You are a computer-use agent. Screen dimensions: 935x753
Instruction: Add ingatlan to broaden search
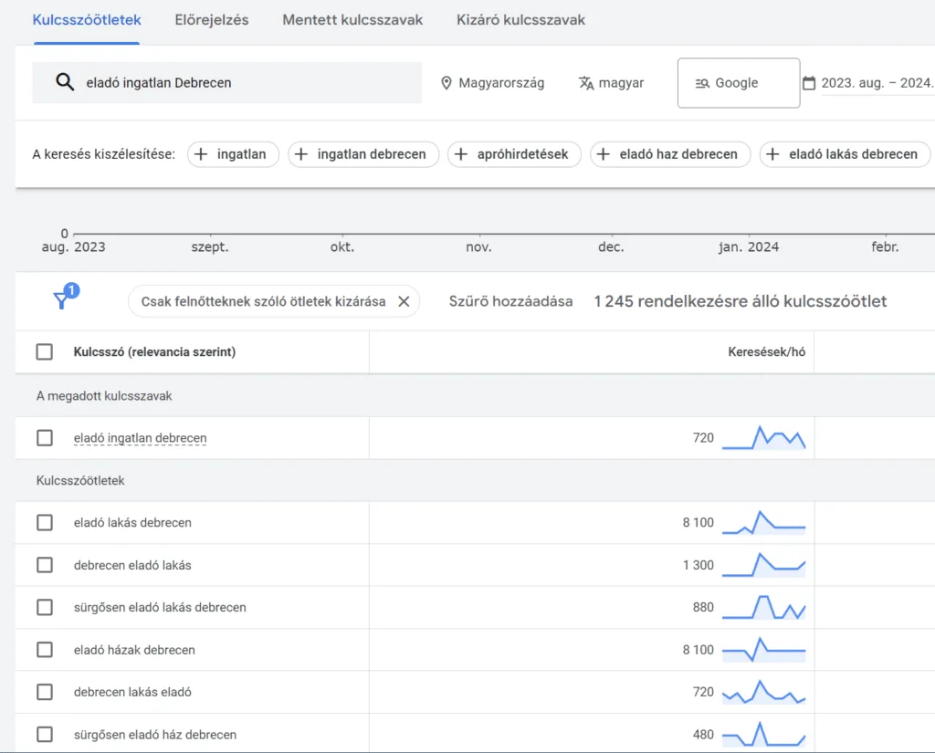(233, 154)
